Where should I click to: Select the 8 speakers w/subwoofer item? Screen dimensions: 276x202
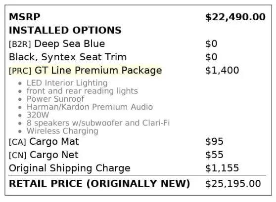click(98, 123)
